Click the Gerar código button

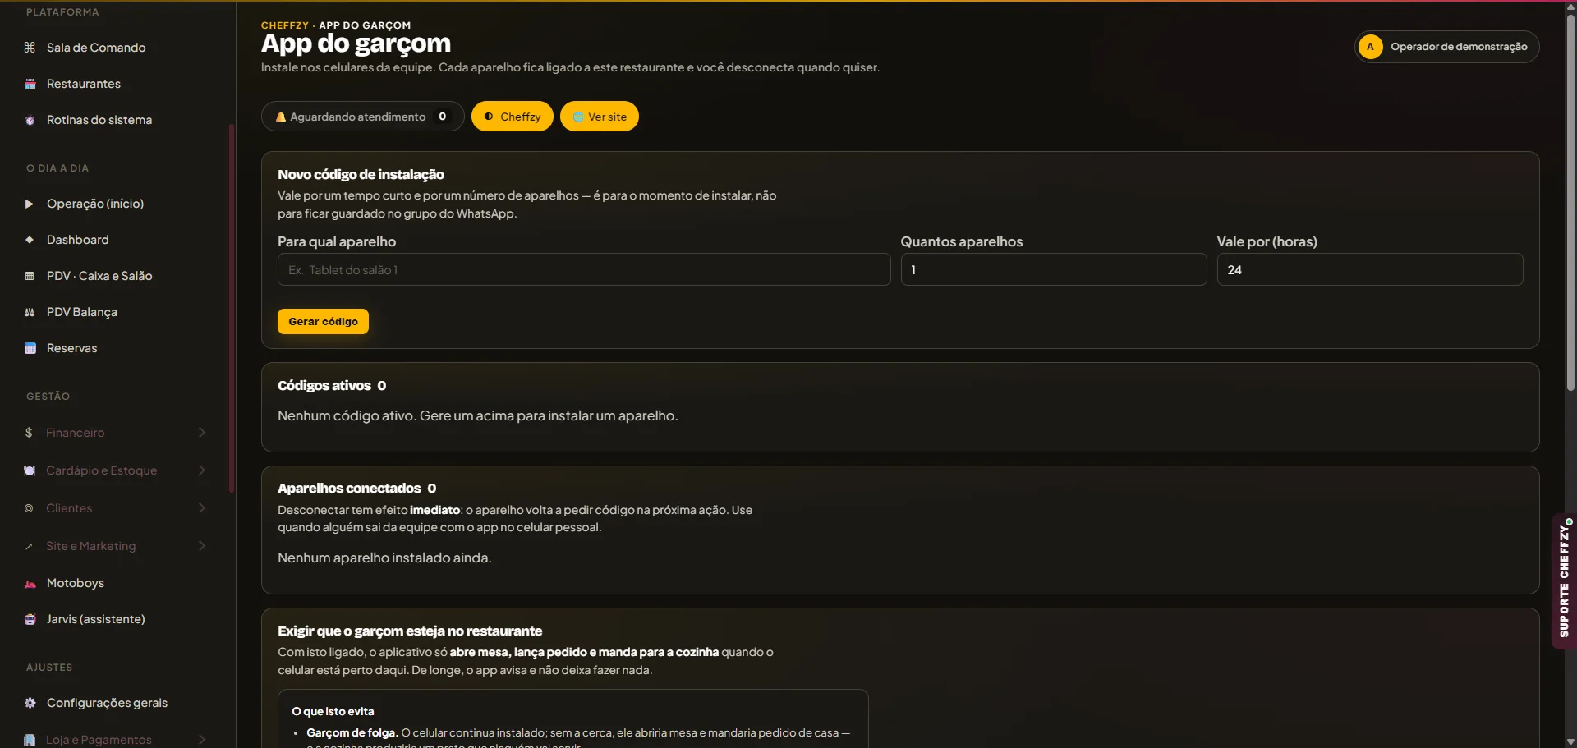[x=323, y=321]
